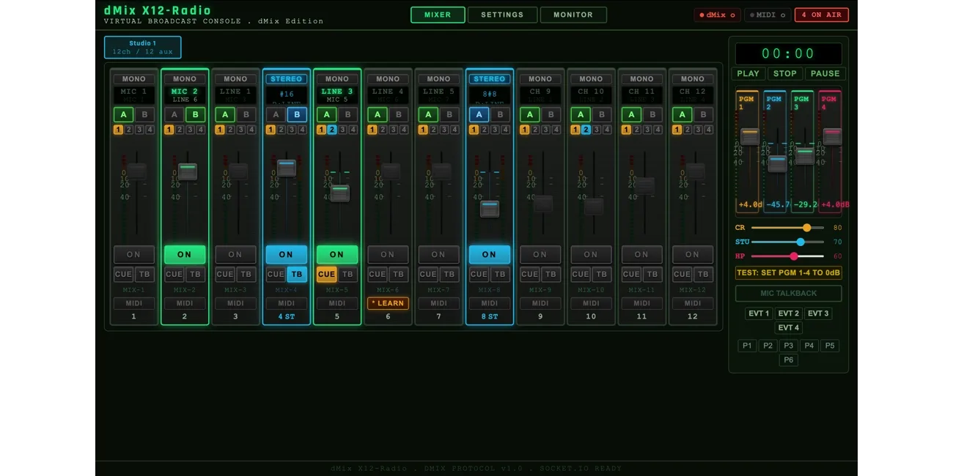953x476 pixels.
Task: Click the STOP timer button
Action: (785, 73)
